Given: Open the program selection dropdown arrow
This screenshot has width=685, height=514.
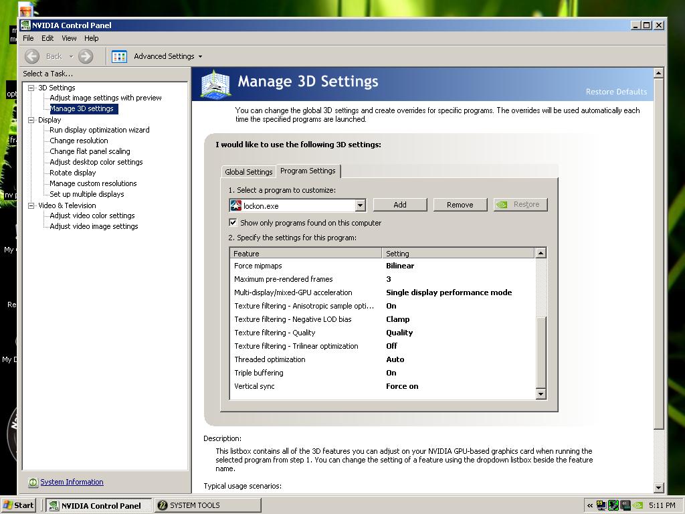Looking at the screenshot, I should tap(360, 205).
